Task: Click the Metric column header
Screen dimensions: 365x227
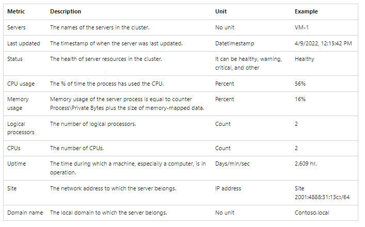Action: 16,11
